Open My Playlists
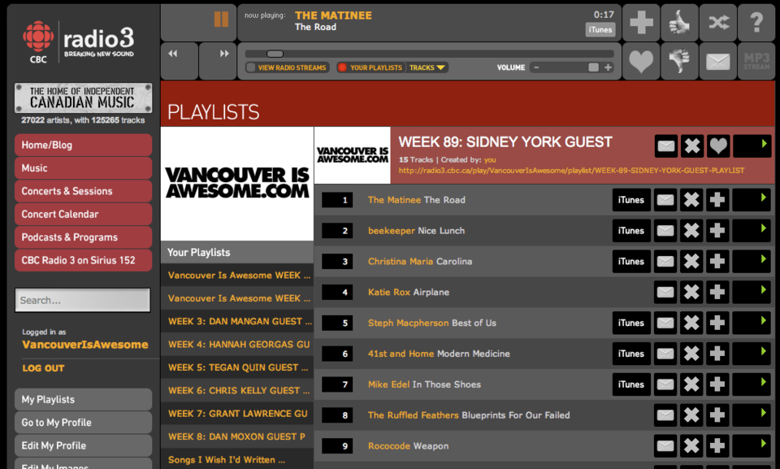This screenshot has height=469, width=780. point(83,399)
